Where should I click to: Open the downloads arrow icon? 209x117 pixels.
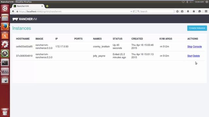[x=188, y=11]
